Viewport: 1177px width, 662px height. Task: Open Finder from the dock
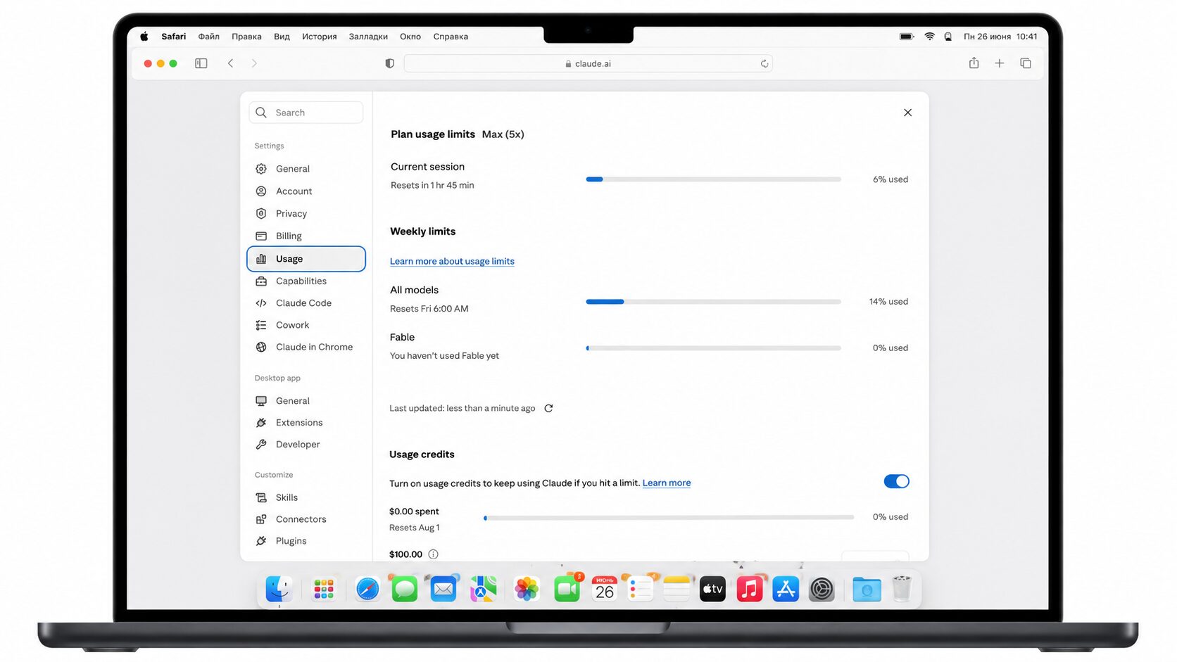click(x=279, y=589)
